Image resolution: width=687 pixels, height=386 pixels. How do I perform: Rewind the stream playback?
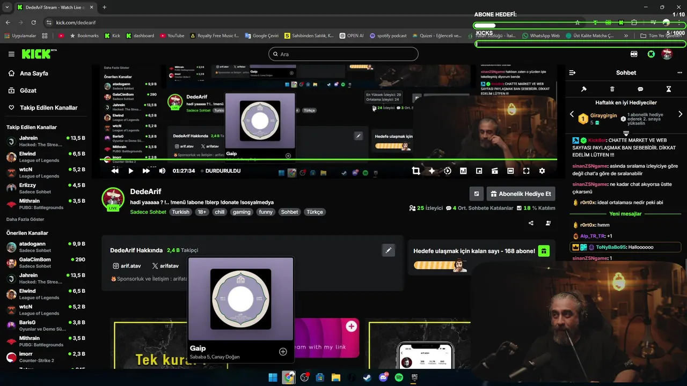[x=115, y=171]
